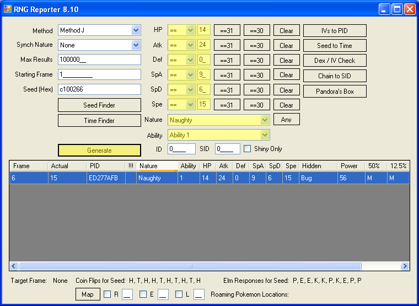Click the horizontal scrollbar right arrow
Screen dimensions: 419x306
[x=405, y=266]
